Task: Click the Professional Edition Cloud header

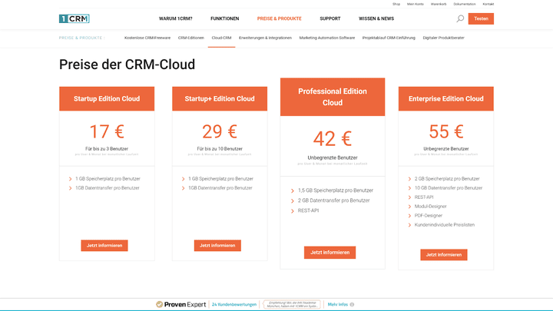Action: [x=333, y=97]
